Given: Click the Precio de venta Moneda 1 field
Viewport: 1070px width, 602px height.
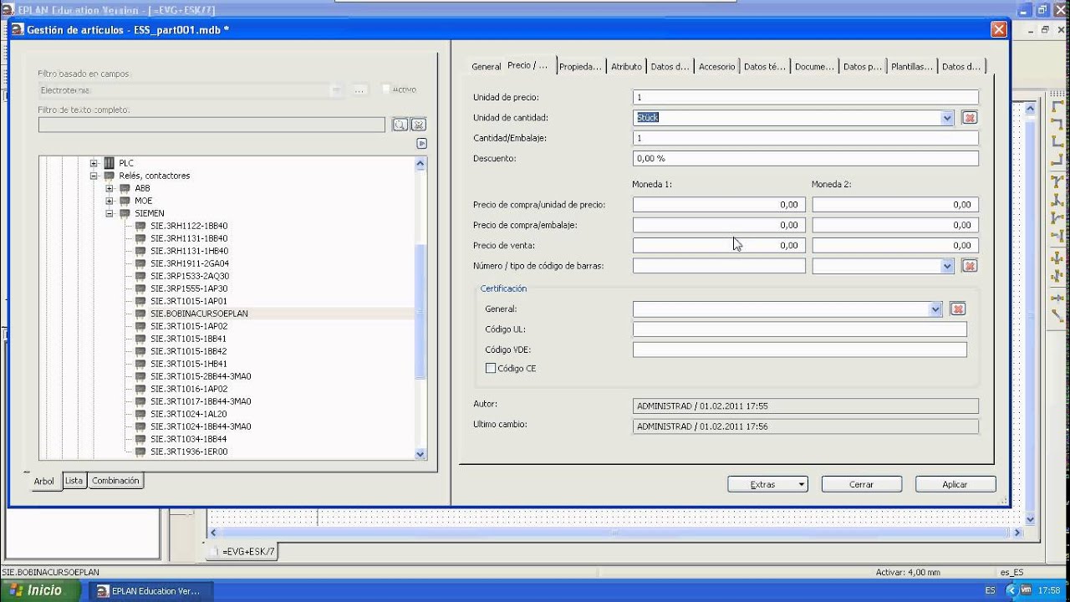Looking at the screenshot, I should (719, 246).
